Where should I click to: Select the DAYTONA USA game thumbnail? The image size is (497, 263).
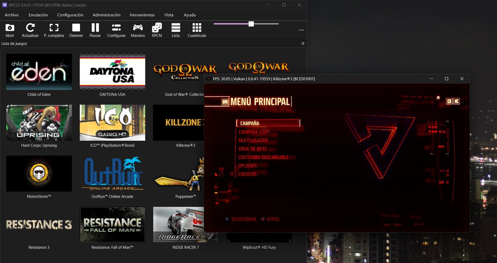point(112,72)
